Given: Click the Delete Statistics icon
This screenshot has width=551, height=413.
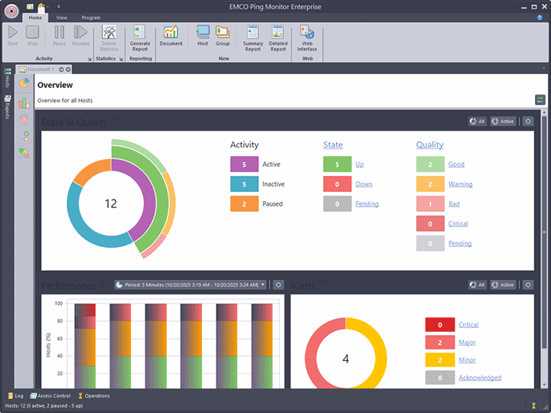Looking at the screenshot, I should [x=109, y=38].
